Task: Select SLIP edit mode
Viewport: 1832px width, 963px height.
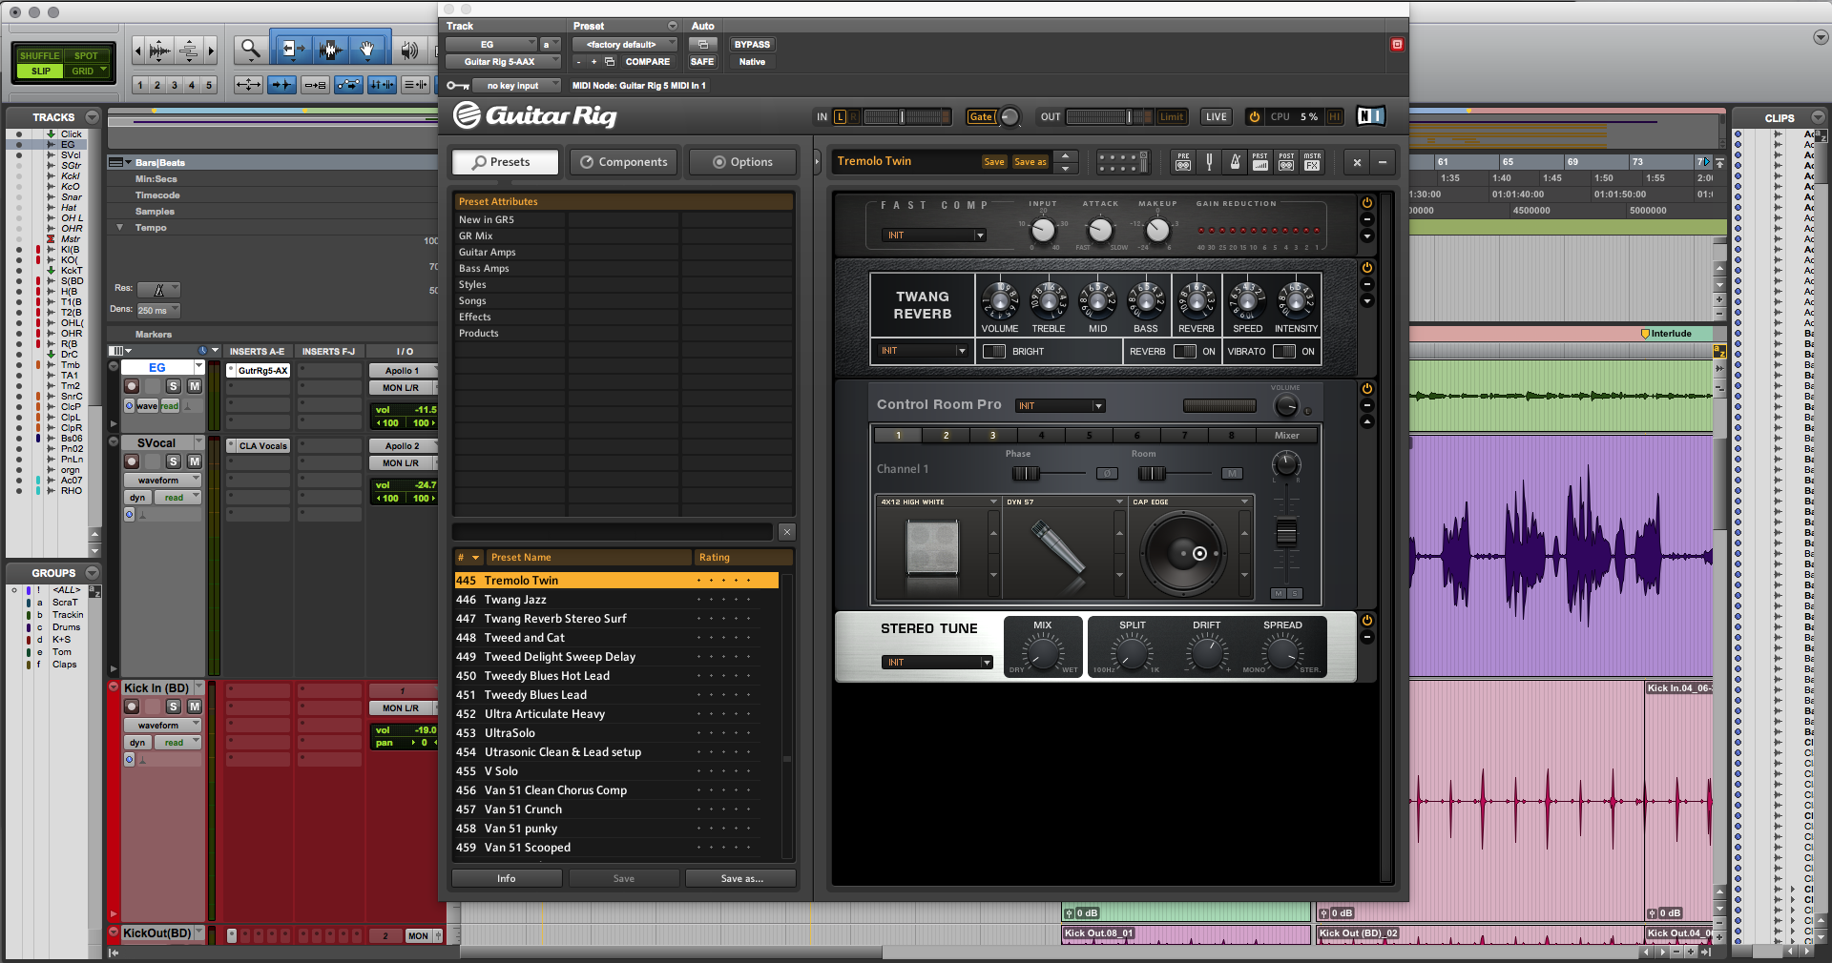Action: tap(40, 71)
